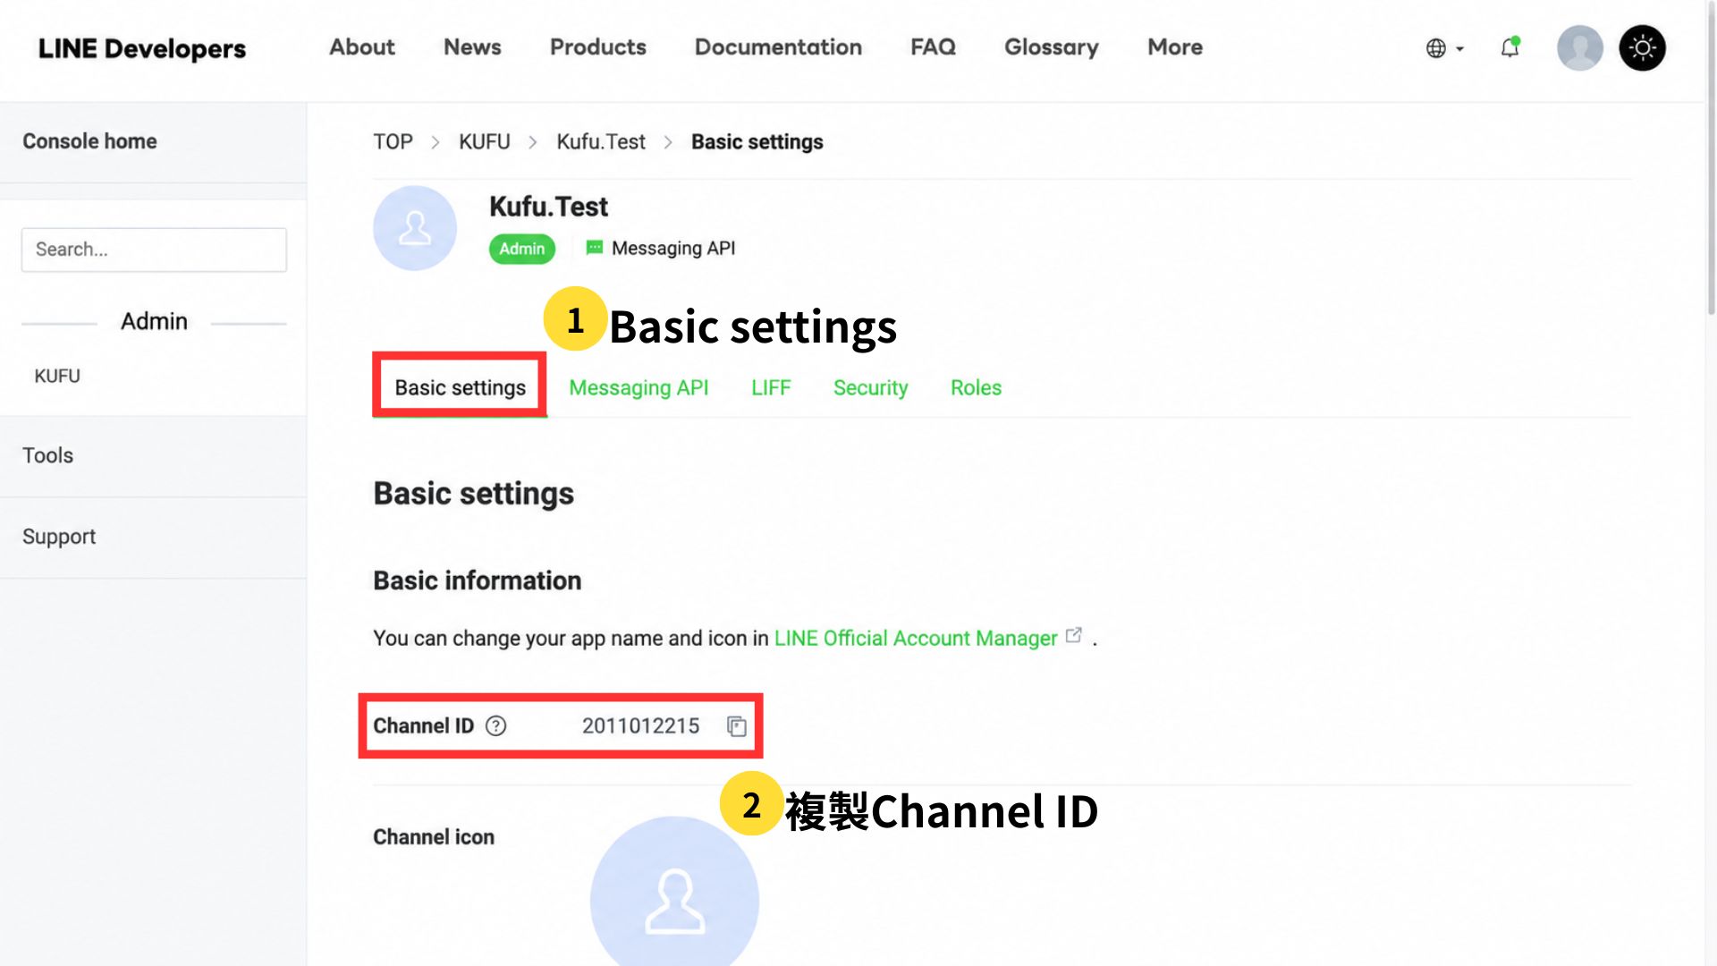Click the page vertical scrollbar

(x=1711, y=161)
